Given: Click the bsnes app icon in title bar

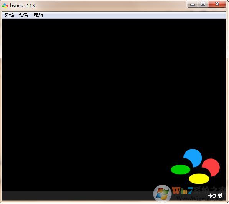Looking at the screenshot, I should click(x=5, y=6).
